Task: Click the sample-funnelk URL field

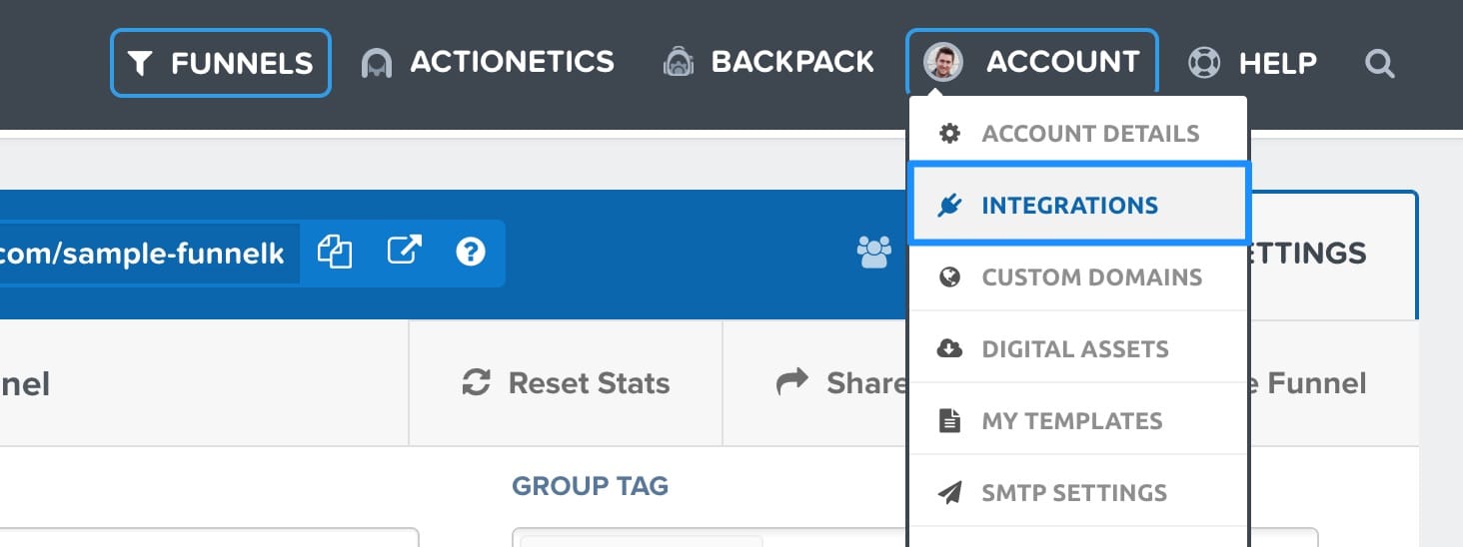Action: tap(150, 254)
